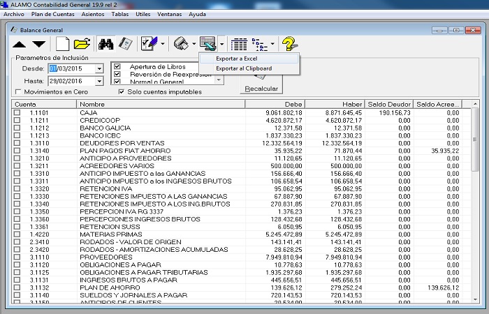Click the up arrow navigation icon

pyautogui.click(x=19, y=44)
